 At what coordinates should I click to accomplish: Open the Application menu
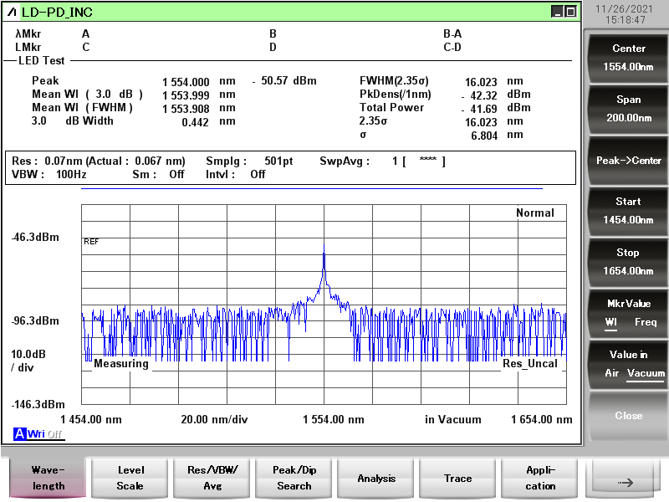(540, 478)
